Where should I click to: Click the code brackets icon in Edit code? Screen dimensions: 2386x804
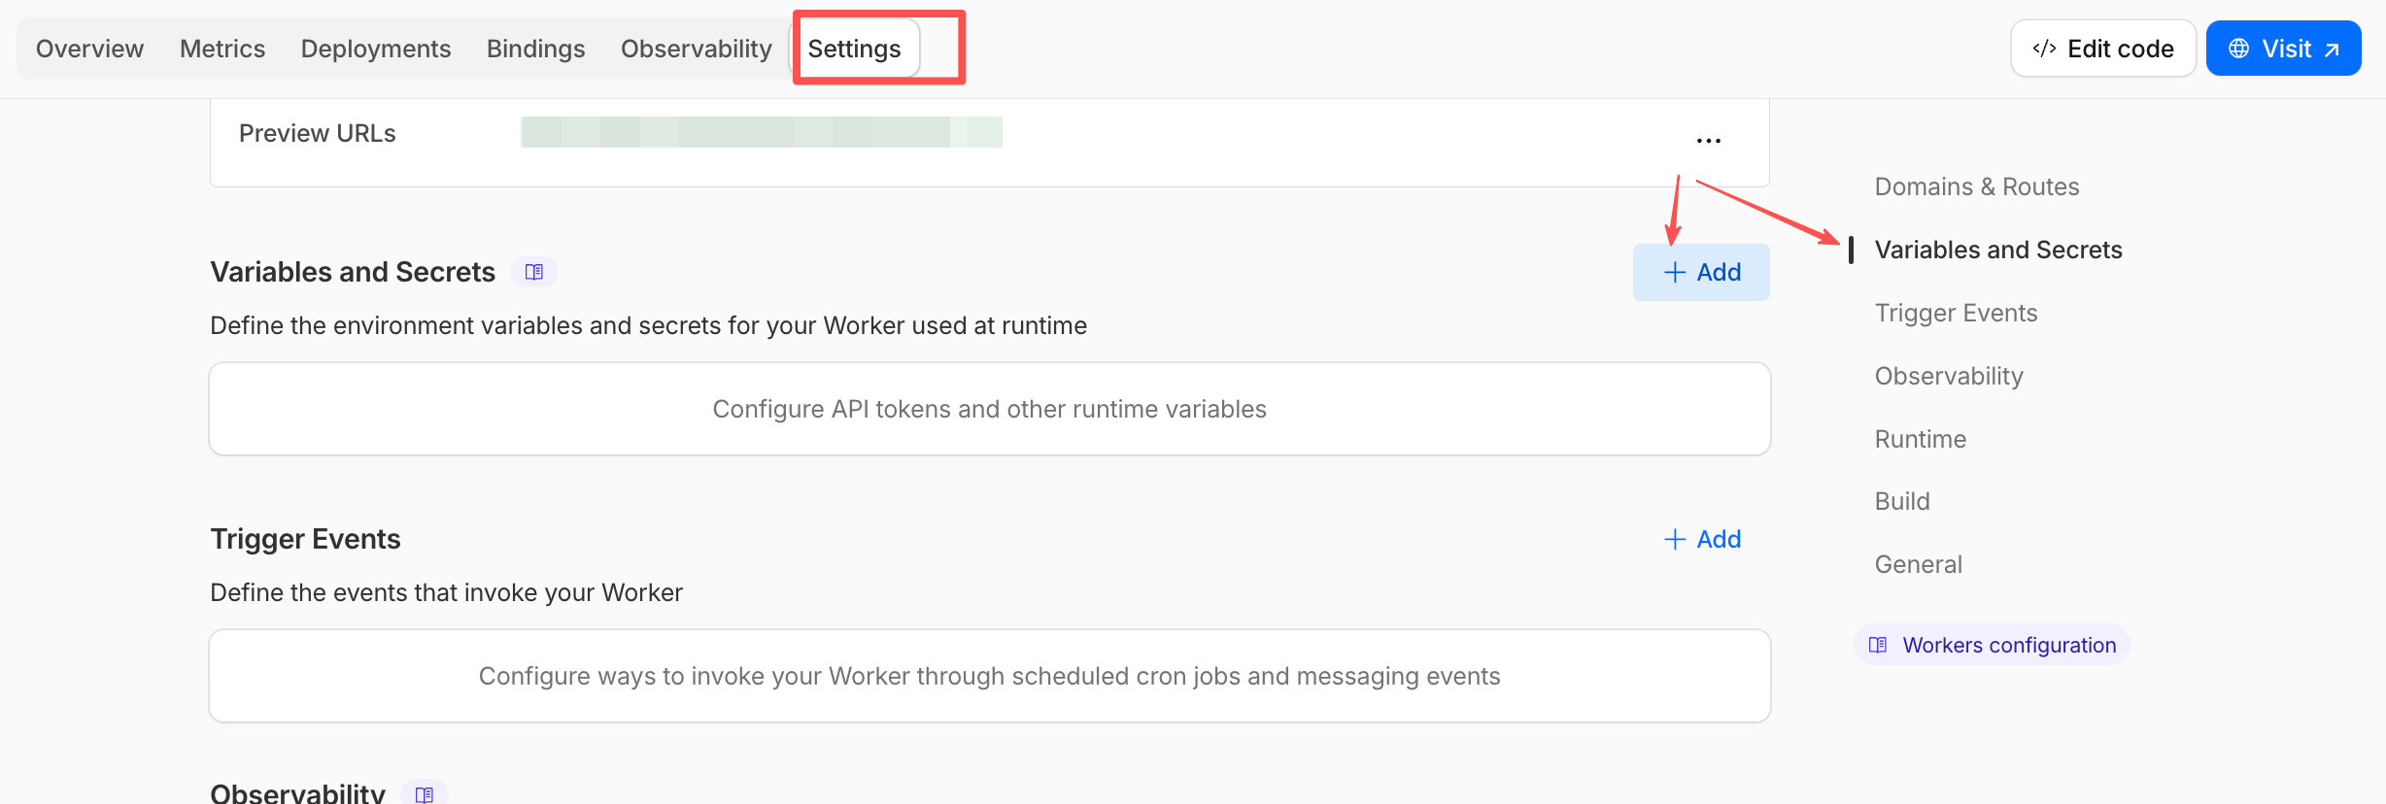(x=2044, y=49)
